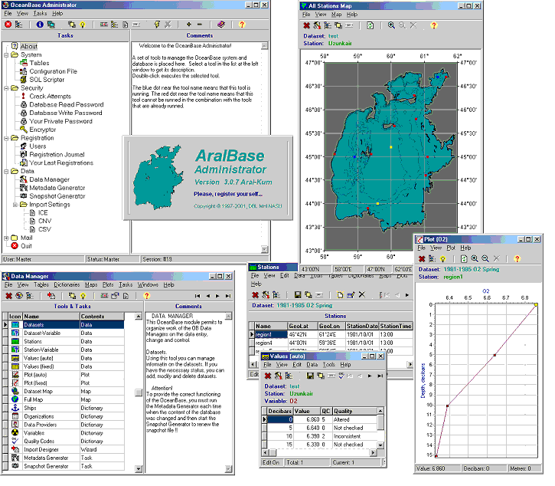Click the blue info icon in Administrator toolbar
Screen dimensions: 555x486
(40, 25)
